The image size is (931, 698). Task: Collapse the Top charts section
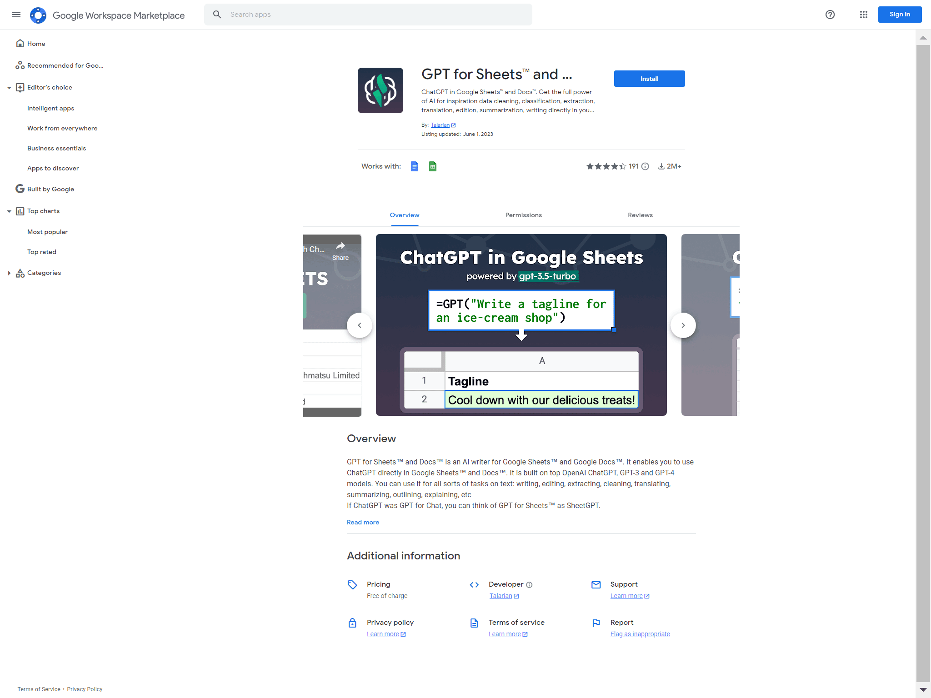click(x=9, y=211)
